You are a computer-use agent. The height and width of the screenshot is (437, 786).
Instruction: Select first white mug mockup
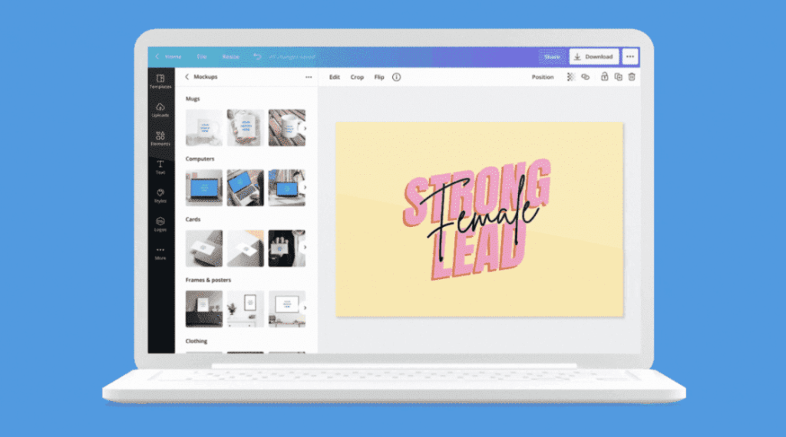pyautogui.click(x=204, y=127)
